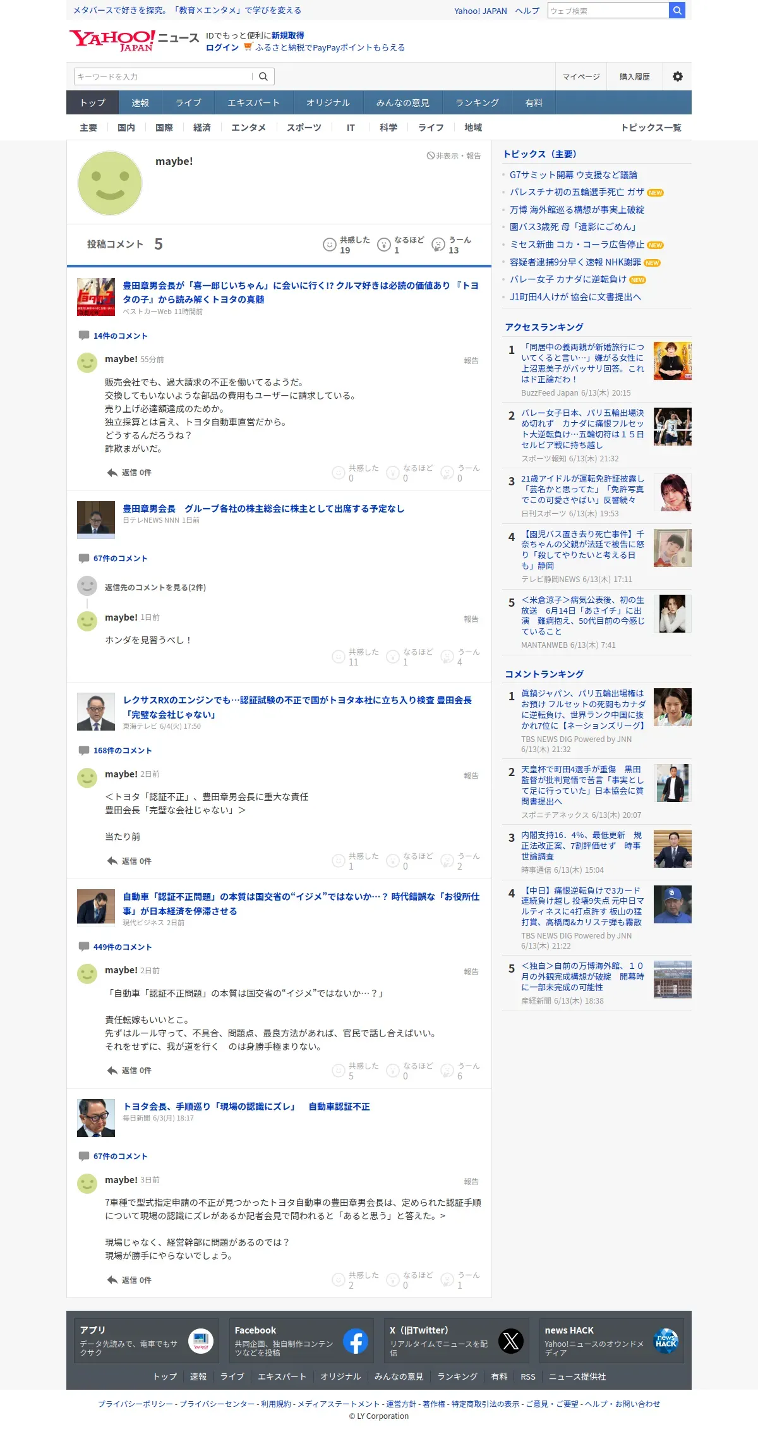Click the ウェブ検索 input field

(x=608, y=11)
